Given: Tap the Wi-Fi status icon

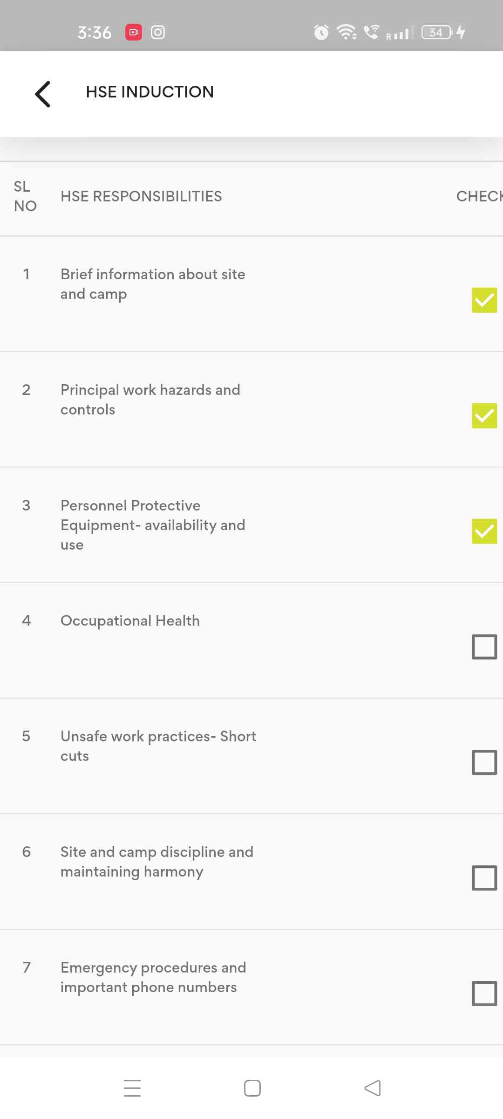Looking at the screenshot, I should tap(347, 32).
